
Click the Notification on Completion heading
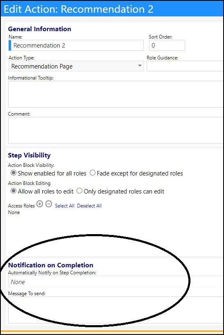pos(50,265)
